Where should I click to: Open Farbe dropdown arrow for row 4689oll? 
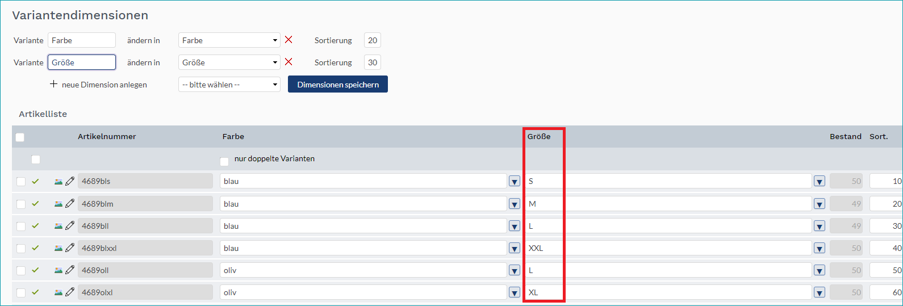[515, 270]
